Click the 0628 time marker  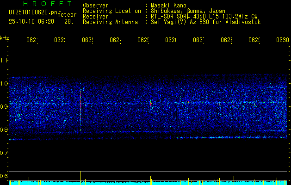tap(226, 40)
